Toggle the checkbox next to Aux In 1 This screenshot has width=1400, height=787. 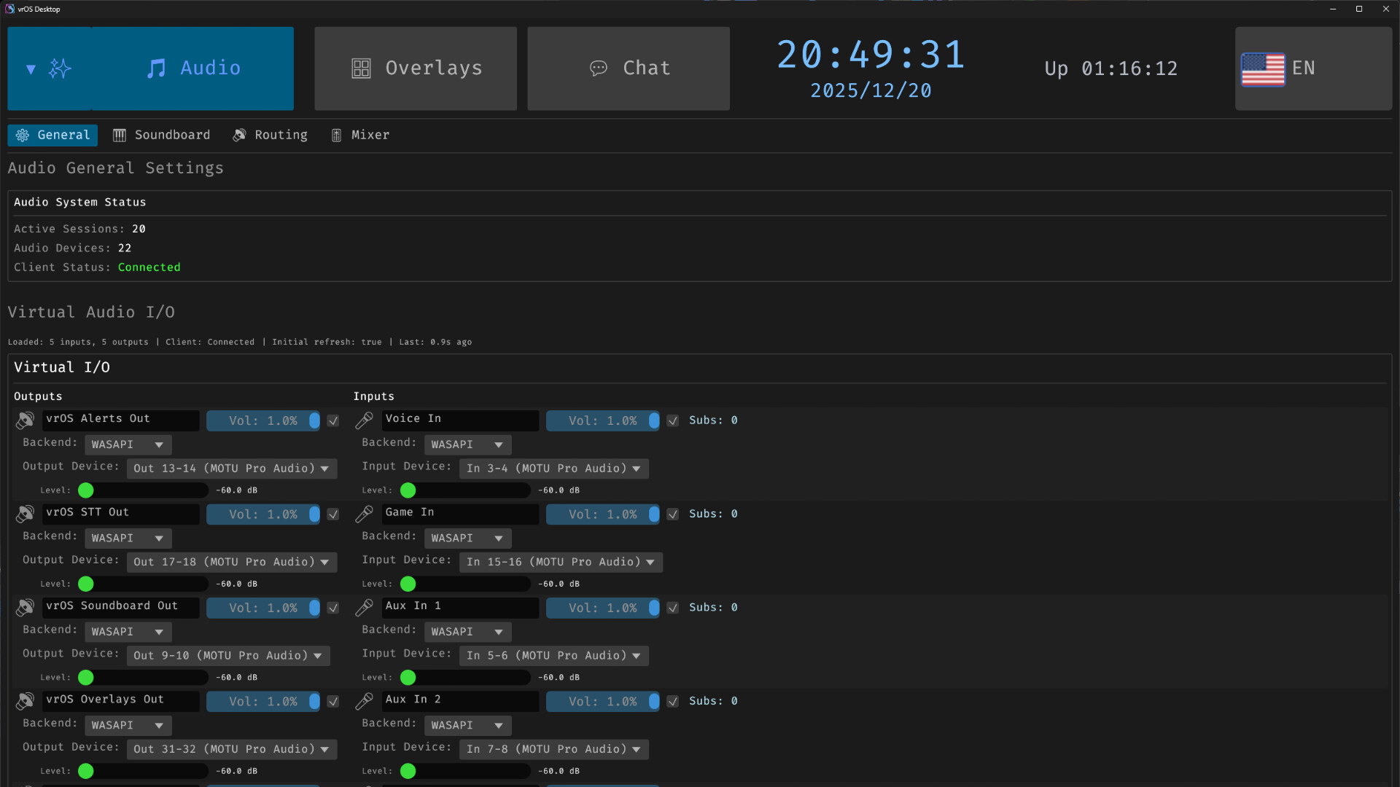(x=672, y=608)
